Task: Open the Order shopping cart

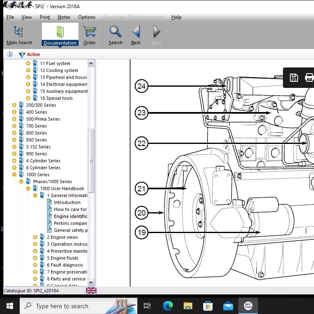Action: (x=90, y=32)
